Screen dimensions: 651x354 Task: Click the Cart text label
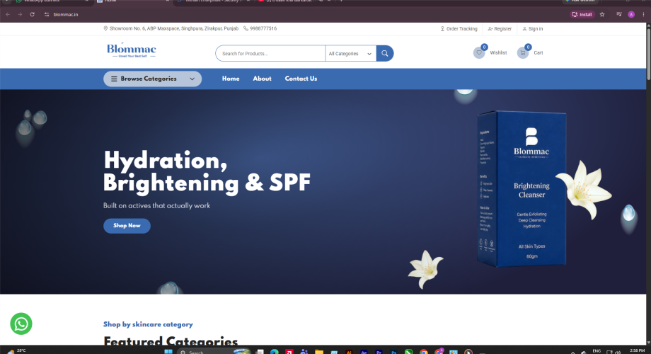(538, 53)
